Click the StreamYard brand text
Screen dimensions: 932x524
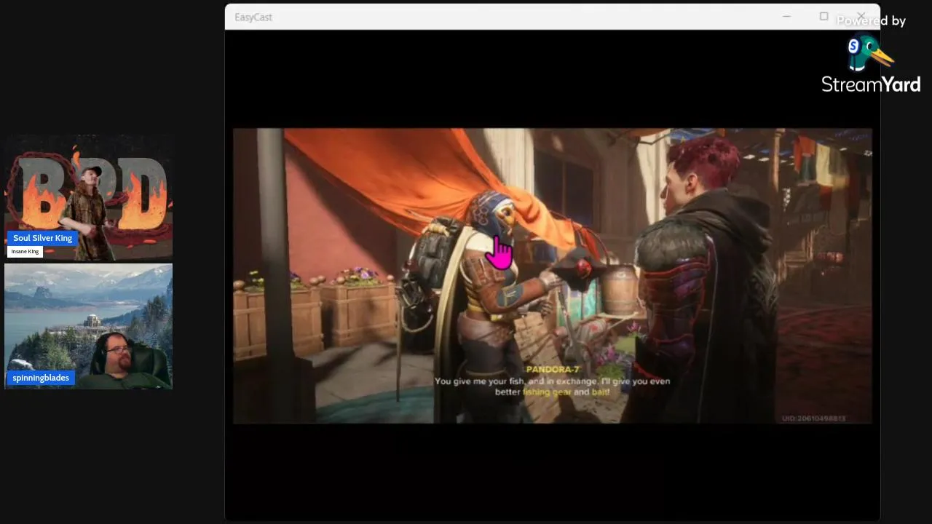[x=871, y=84]
